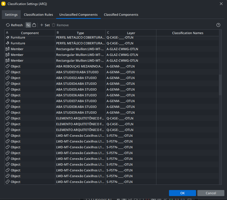Click the Refresh button
The image size is (227, 200).
[x=14, y=25]
